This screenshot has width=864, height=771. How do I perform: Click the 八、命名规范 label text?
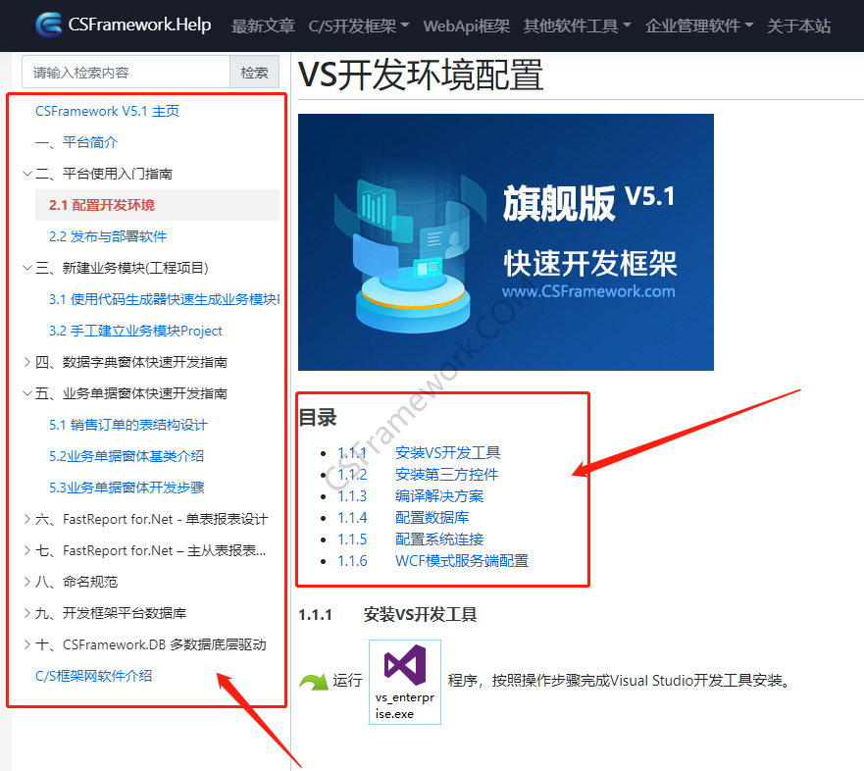[76, 582]
